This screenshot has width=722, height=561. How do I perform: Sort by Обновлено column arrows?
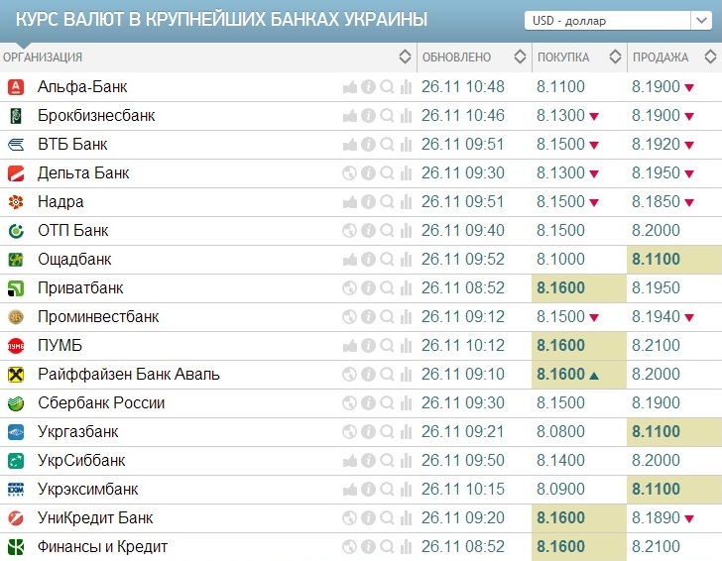tap(520, 56)
